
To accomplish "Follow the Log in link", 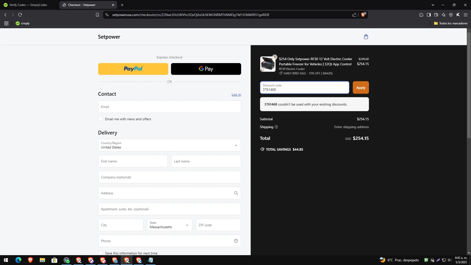I will (x=236, y=95).
